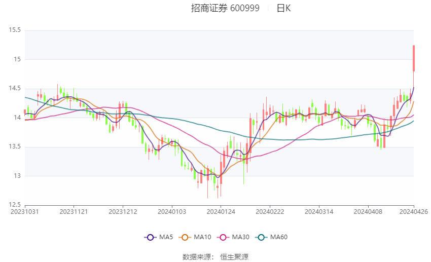Image resolution: width=431 pixels, height=262 pixels.
Task: Click x-axis date label 20240222
Action: tap(270, 212)
